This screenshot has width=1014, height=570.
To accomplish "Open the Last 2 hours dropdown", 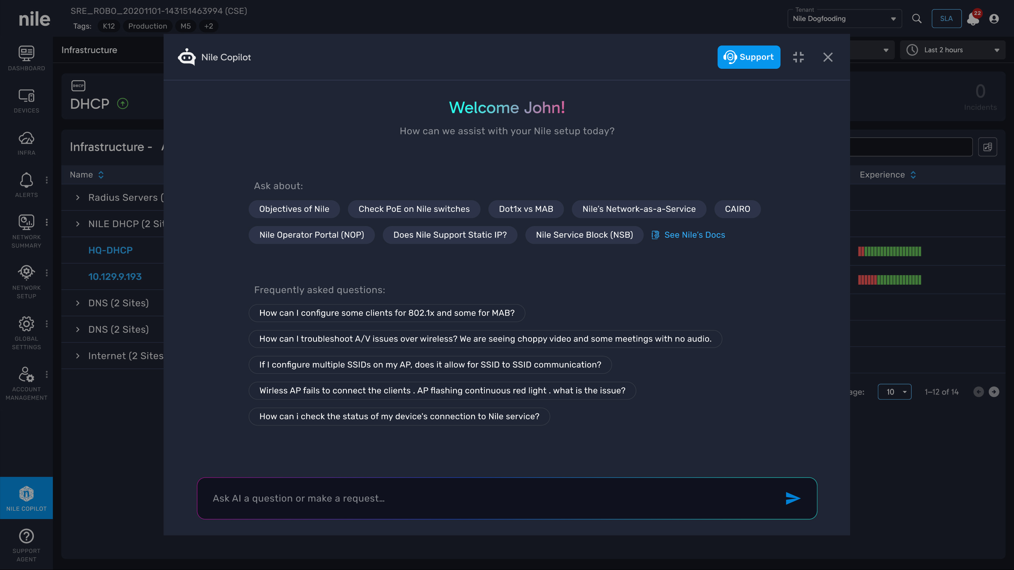I will pos(952,50).
